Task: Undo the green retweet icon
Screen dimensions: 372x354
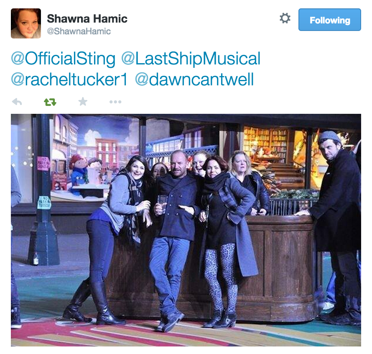Action: [50, 102]
